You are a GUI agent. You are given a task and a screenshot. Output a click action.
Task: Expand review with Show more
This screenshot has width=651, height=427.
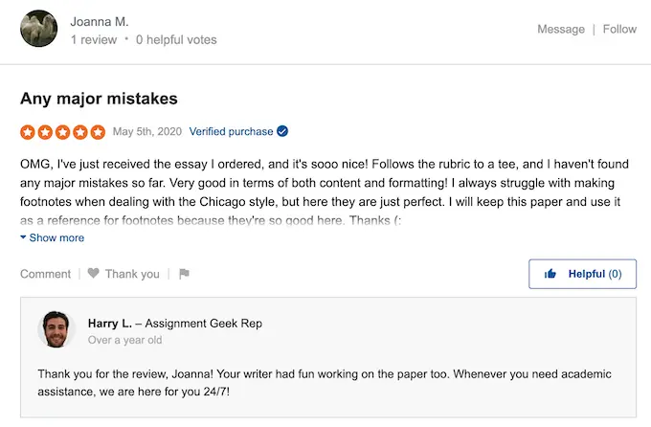click(x=56, y=237)
